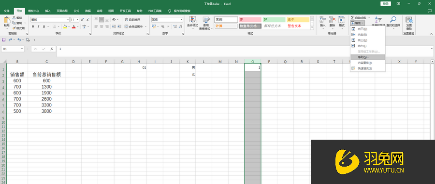Click the align left icon
Screen dimensions: 435x184
tap(96, 27)
